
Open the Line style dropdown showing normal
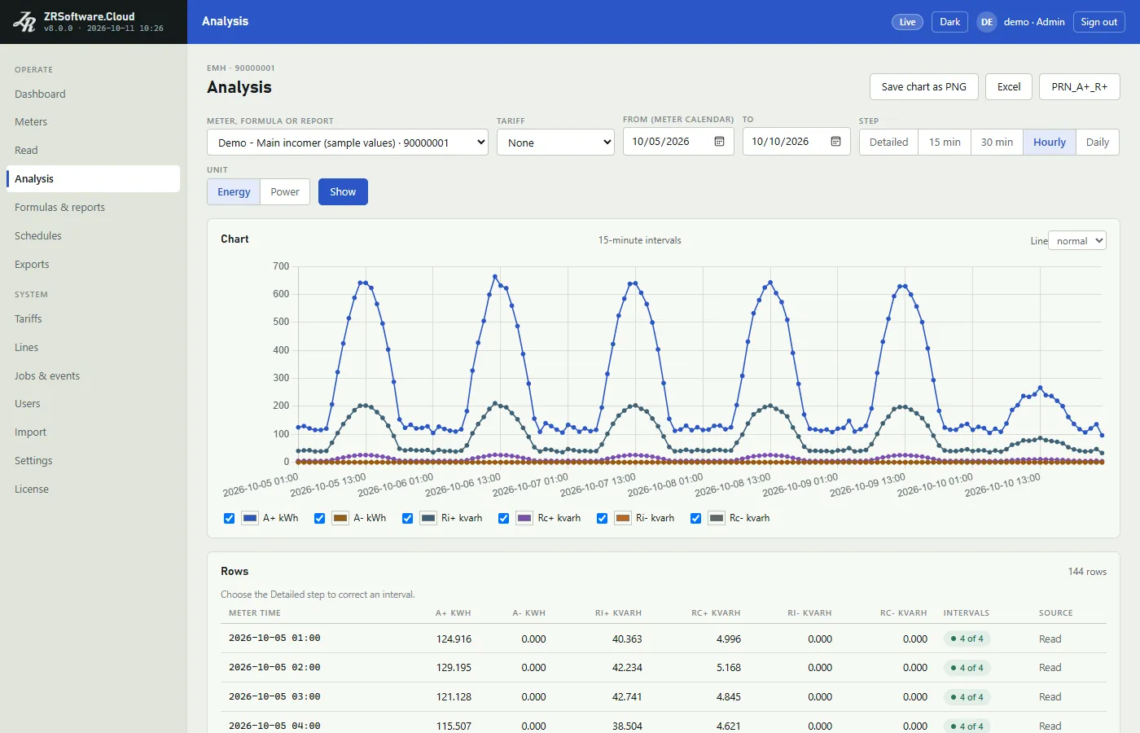coord(1077,240)
